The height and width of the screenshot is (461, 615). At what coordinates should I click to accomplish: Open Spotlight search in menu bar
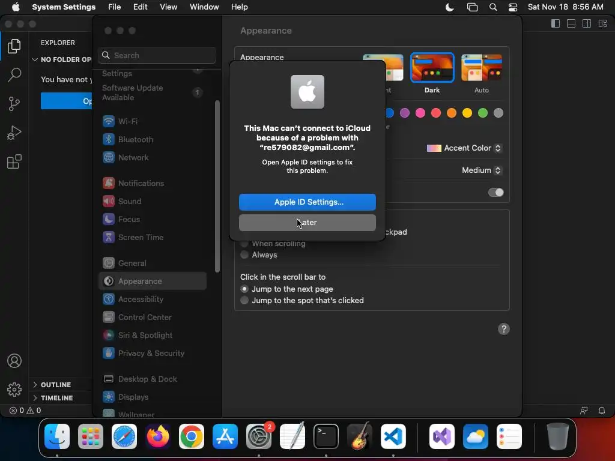[x=493, y=7]
